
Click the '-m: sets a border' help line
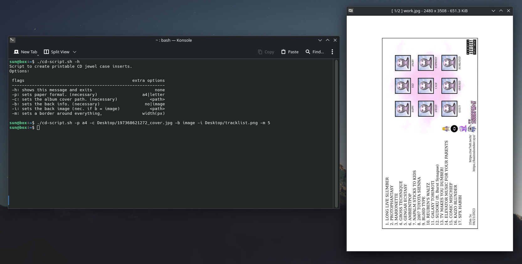[x=57, y=114]
